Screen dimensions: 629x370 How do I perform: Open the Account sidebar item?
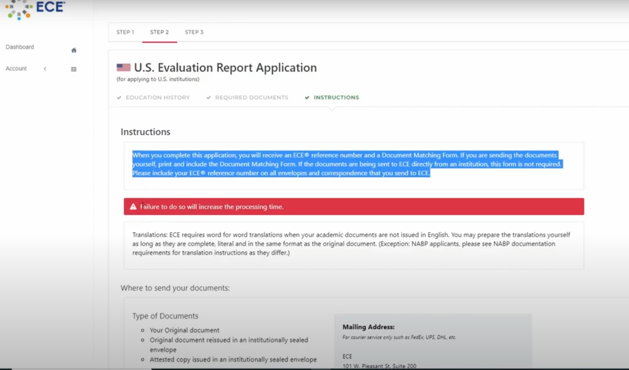16,69
